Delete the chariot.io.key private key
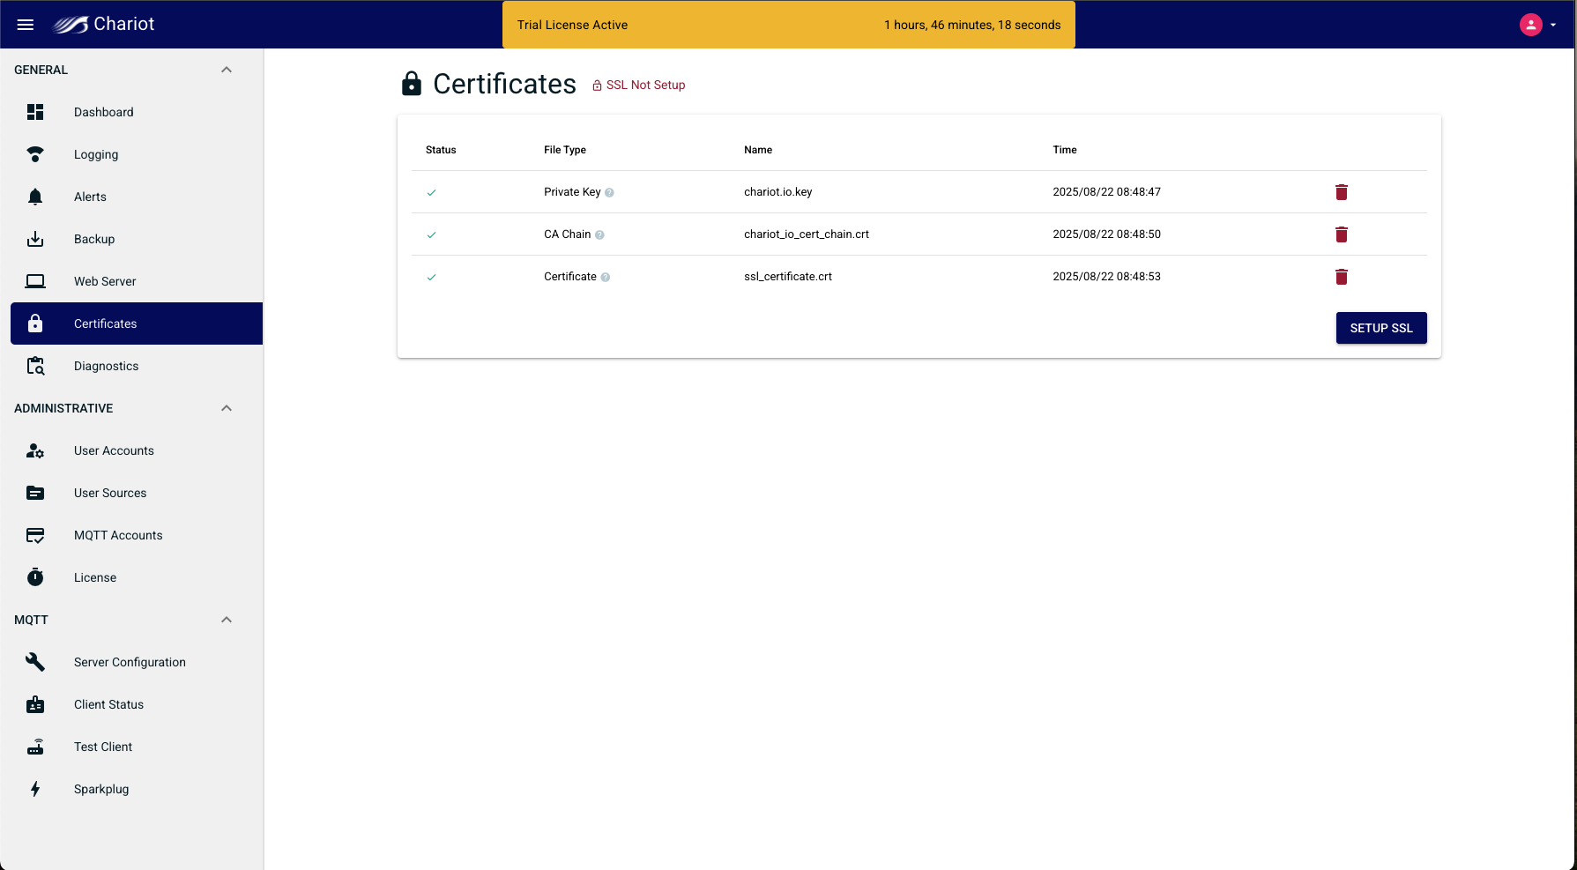 1341,192
